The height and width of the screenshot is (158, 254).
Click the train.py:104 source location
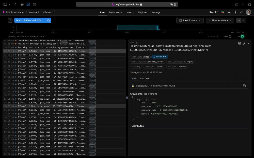click(142, 86)
